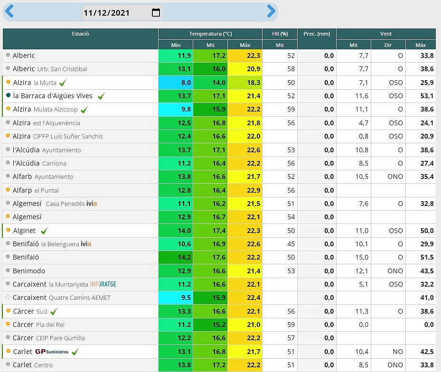The width and height of the screenshot is (441, 372).
Task: Click the dark teal dot for la Barraca d'Aigües Vives
Action: tap(8, 95)
